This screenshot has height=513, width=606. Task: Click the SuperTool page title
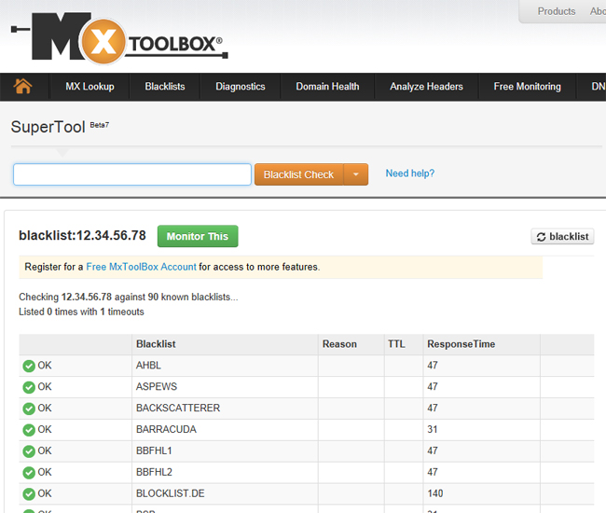pyautogui.click(x=48, y=127)
